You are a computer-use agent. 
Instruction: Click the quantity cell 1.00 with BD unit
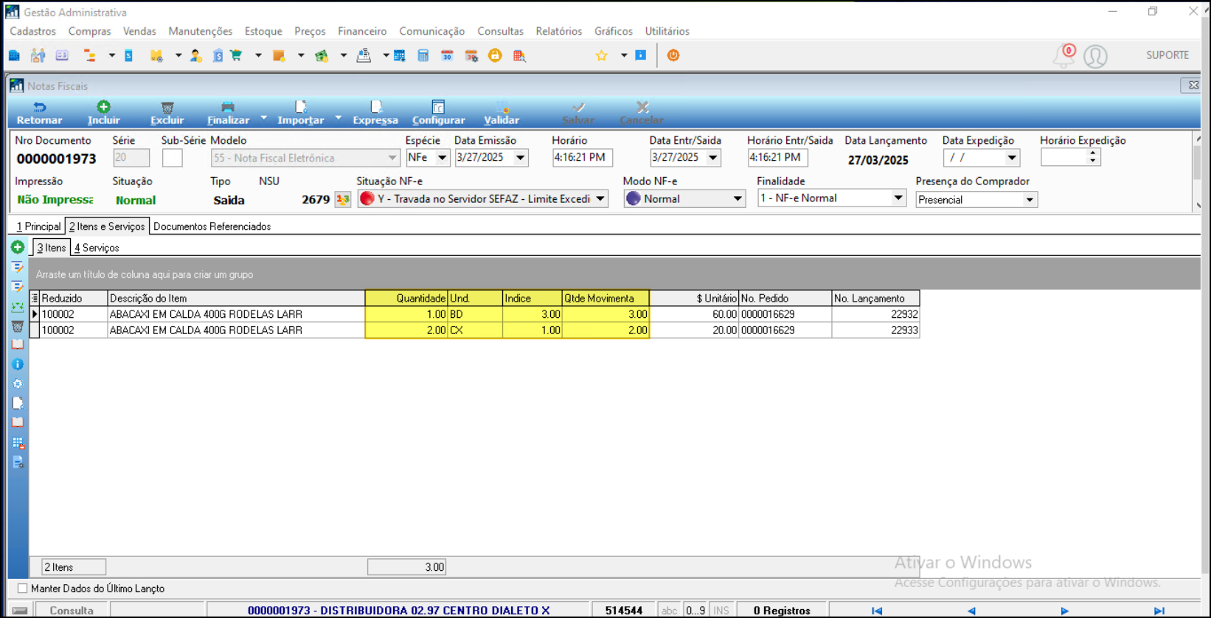406,314
